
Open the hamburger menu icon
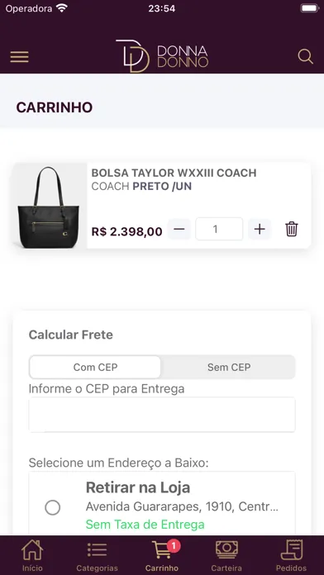click(20, 57)
